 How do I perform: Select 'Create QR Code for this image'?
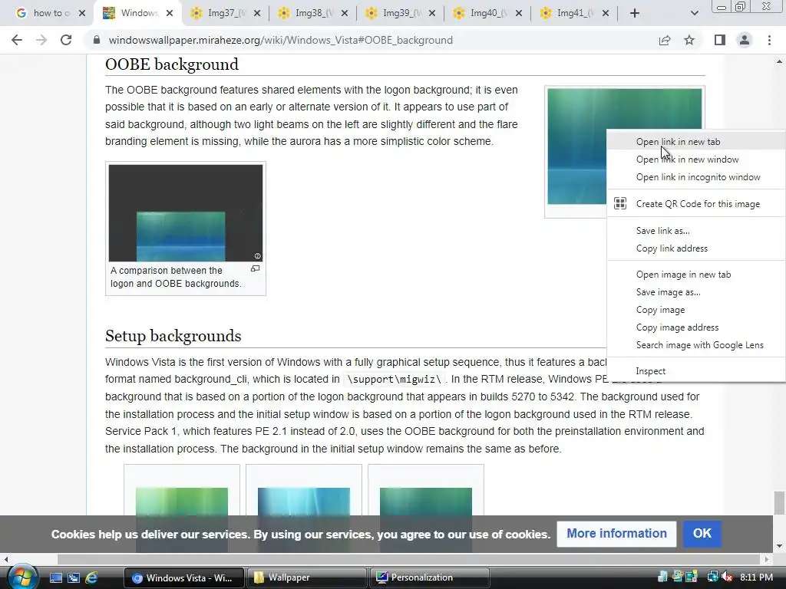(x=696, y=204)
